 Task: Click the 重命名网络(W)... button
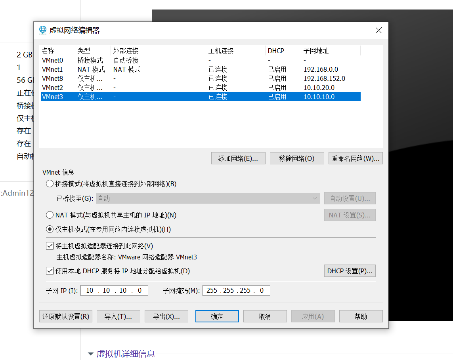[356, 158]
